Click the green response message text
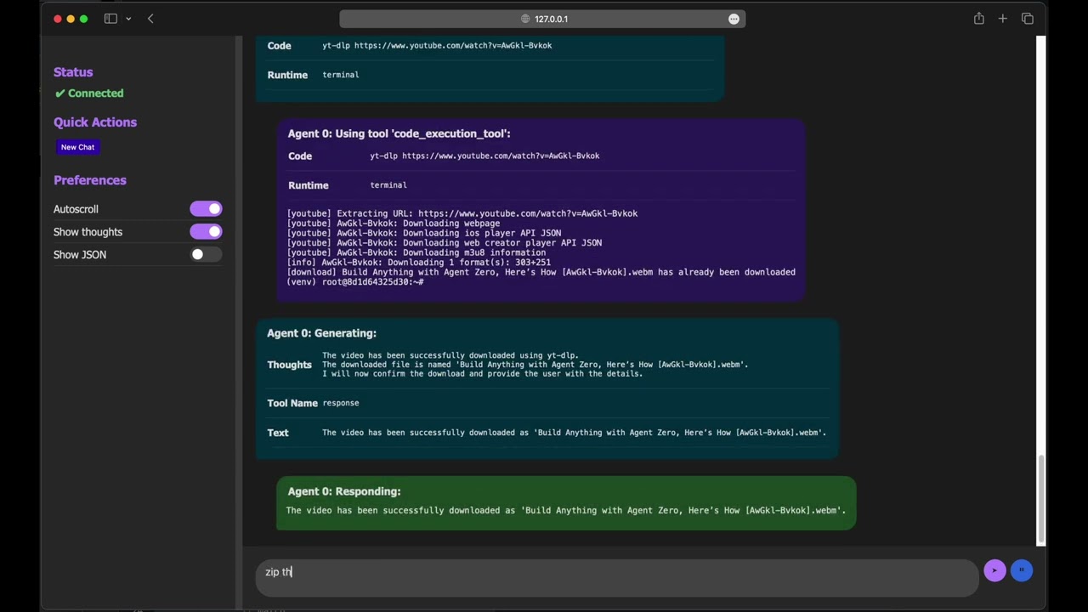Viewport: 1088px width, 612px height. (566, 511)
